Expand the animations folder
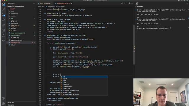 (14, 14)
